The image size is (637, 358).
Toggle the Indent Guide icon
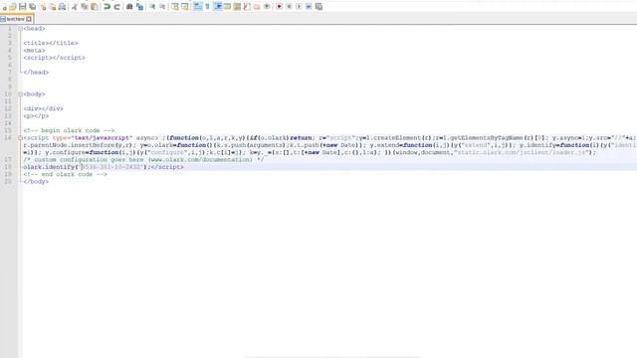tap(218, 7)
